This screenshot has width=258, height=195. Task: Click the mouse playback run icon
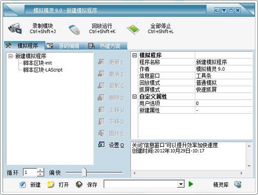[74, 29]
